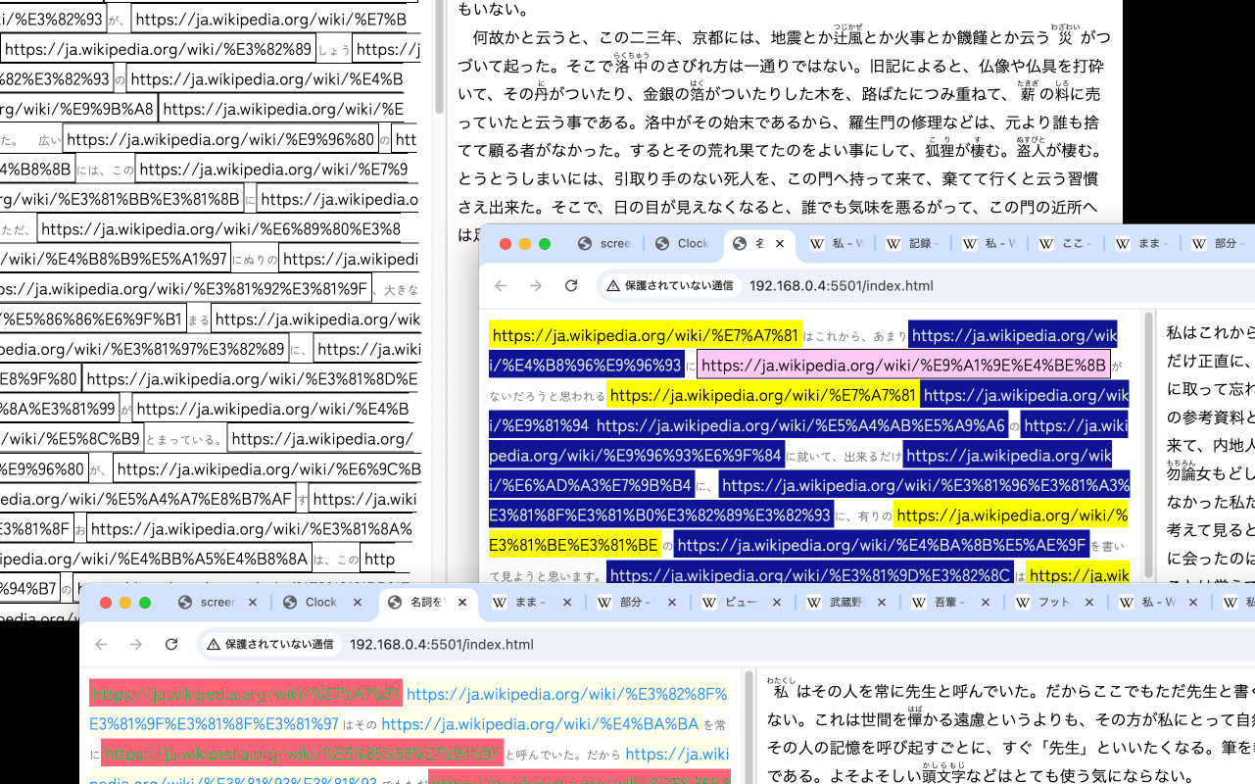
Task: Open the boxed %E4%BB%A5%E4%B8%8A link in the background window
Action: [156, 558]
